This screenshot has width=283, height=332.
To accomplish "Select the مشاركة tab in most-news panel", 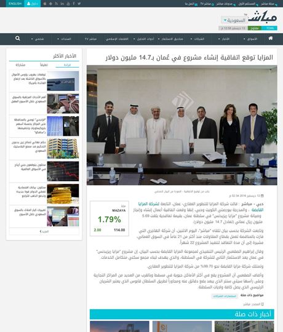I will pyautogui.click(x=20, y=65).
